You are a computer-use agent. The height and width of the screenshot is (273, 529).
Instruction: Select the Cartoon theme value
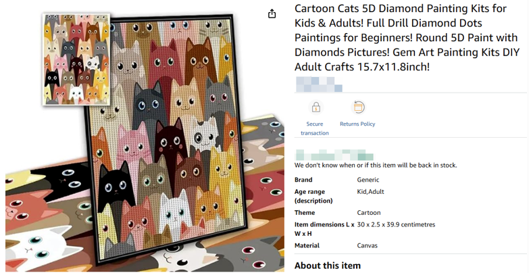coord(369,213)
